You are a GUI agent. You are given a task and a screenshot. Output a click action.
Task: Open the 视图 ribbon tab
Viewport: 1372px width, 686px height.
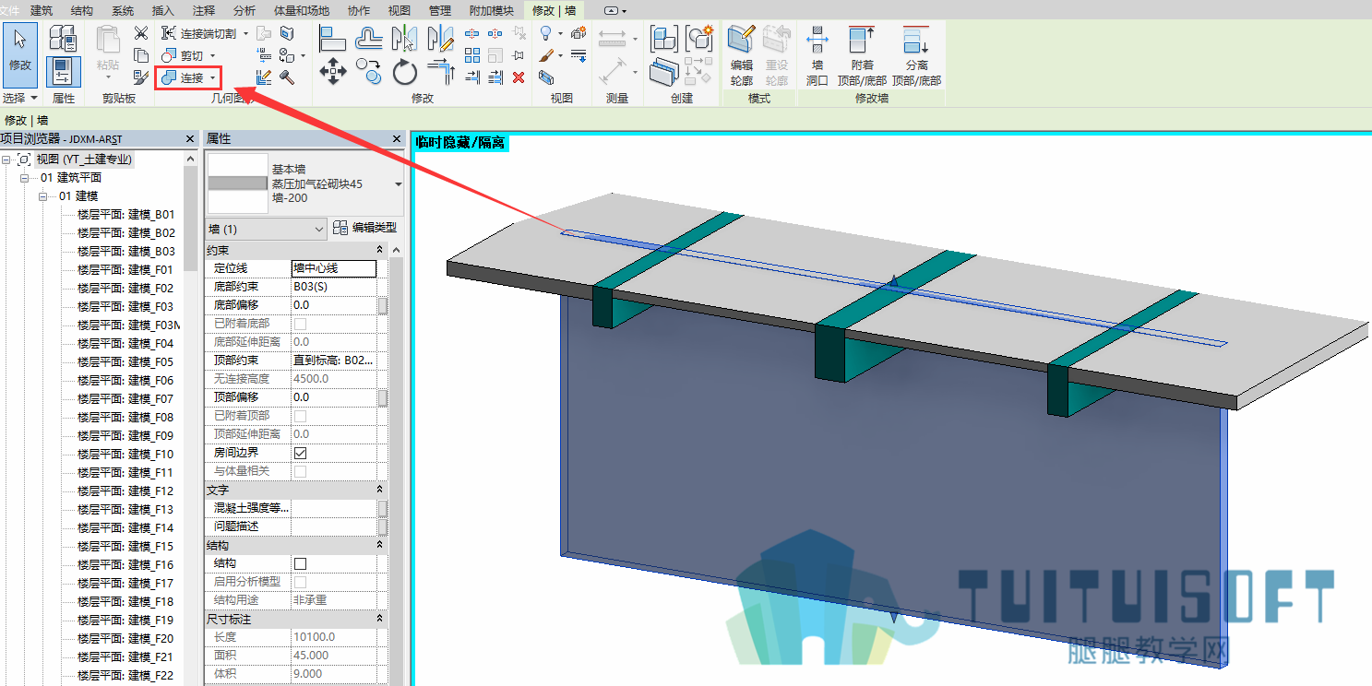click(x=400, y=11)
